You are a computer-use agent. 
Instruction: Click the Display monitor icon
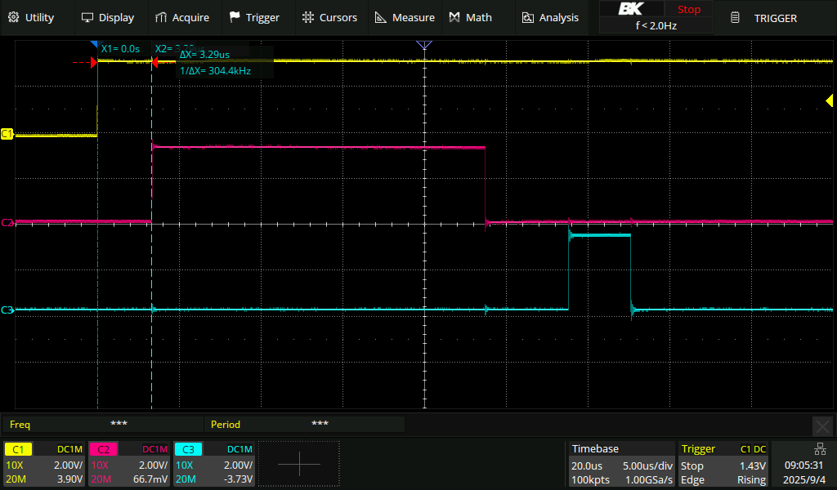click(87, 18)
